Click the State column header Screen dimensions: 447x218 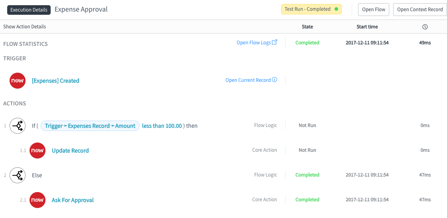tap(307, 26)
